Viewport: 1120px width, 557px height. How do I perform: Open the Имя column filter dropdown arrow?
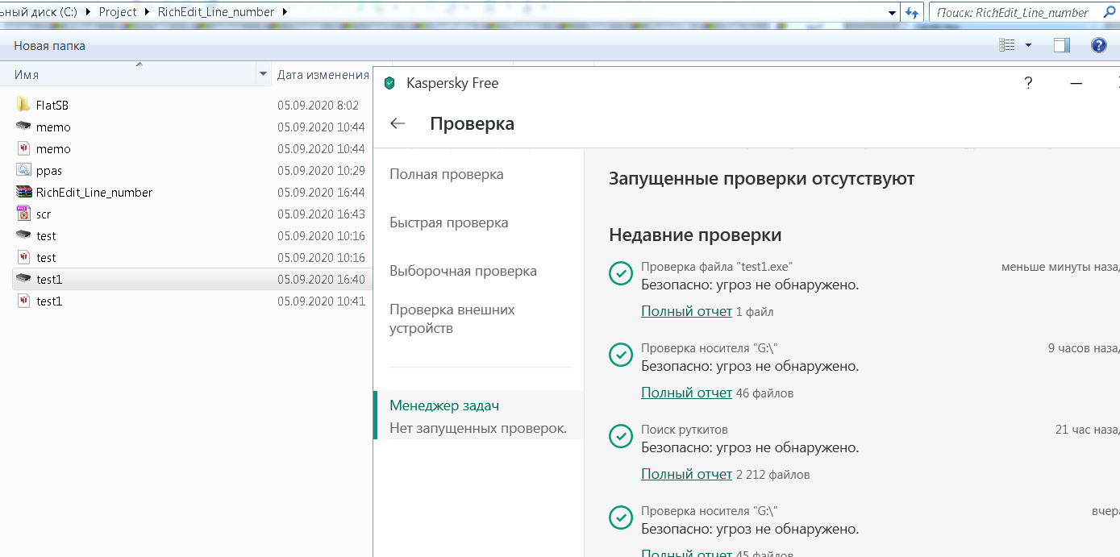click(x=263, y=74)
